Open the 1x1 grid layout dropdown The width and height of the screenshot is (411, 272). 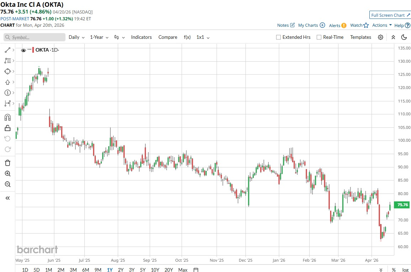[203, 37]
